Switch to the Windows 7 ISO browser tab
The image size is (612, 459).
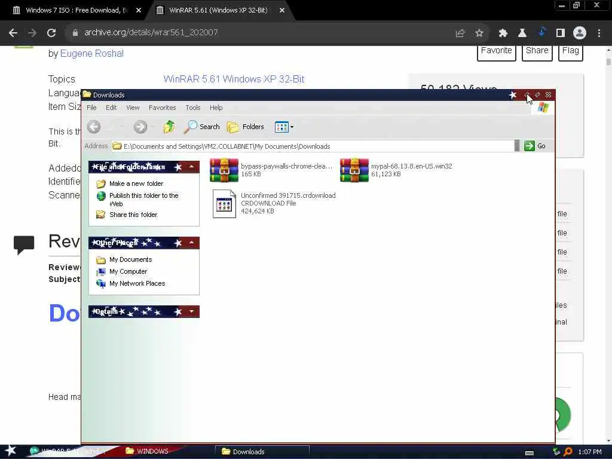point(76,11)
